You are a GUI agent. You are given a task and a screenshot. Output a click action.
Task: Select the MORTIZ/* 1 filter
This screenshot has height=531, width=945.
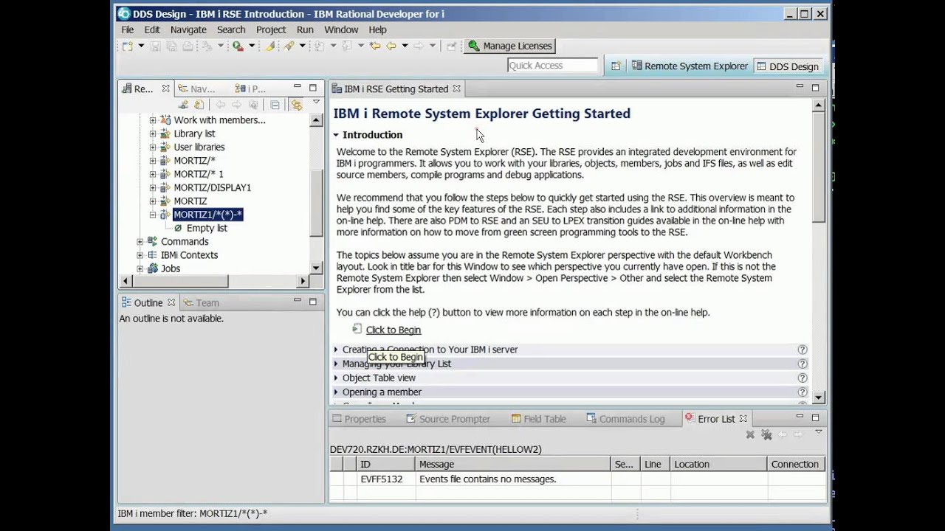(198, 174)
